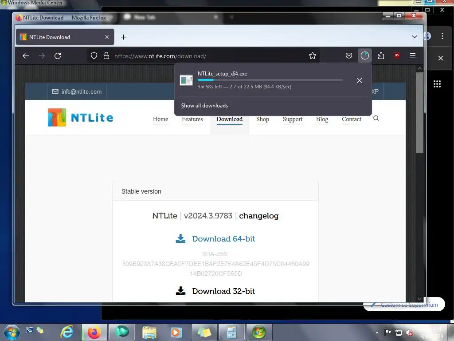This screenshot has height=341, width=454.
Task: Open the Shop menu item
Action: pos(262,119)
